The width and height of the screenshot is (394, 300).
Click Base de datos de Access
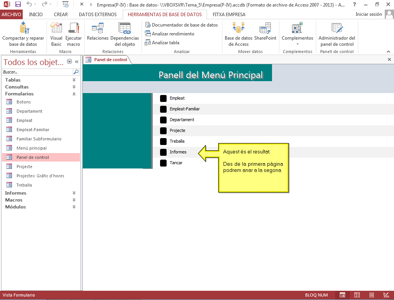tap(239, 34)
